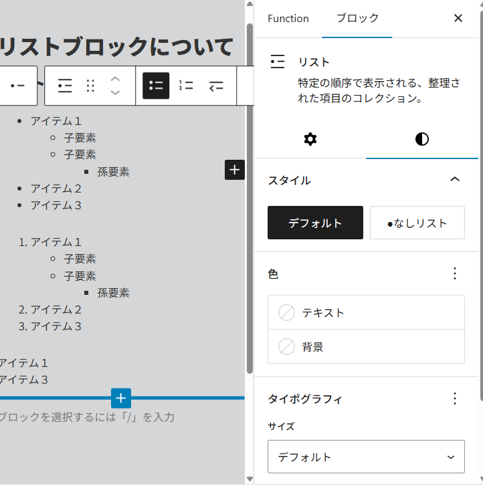Open the テキスト color picker
This screenshot has height=486, width=483.
coord(366,312)
